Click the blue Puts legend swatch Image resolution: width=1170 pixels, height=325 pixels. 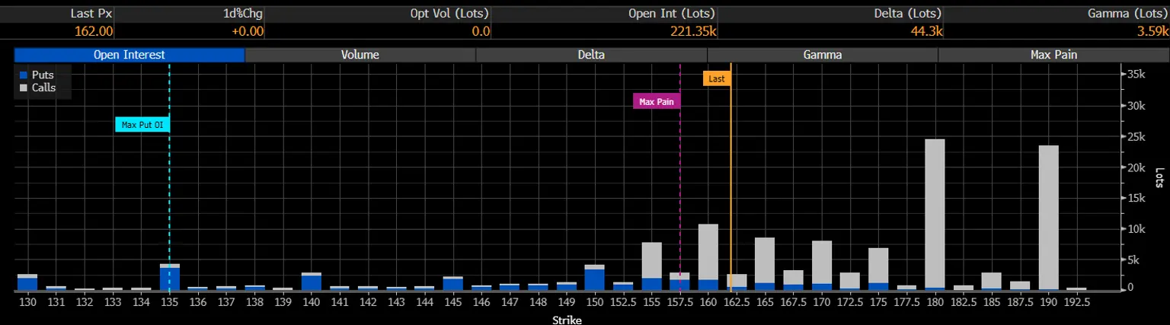[x=24, y=75]
